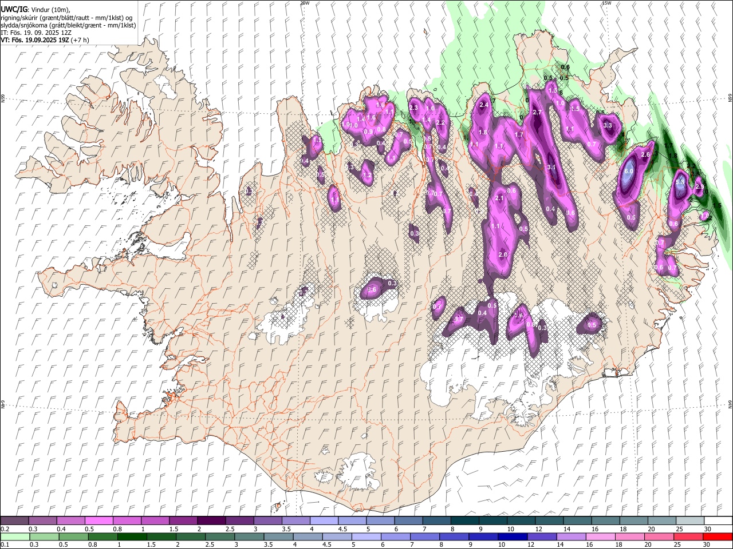733x549 pixels.
Task: Select the bright red final rain legend swatch
Action: (x=718, y=537)
